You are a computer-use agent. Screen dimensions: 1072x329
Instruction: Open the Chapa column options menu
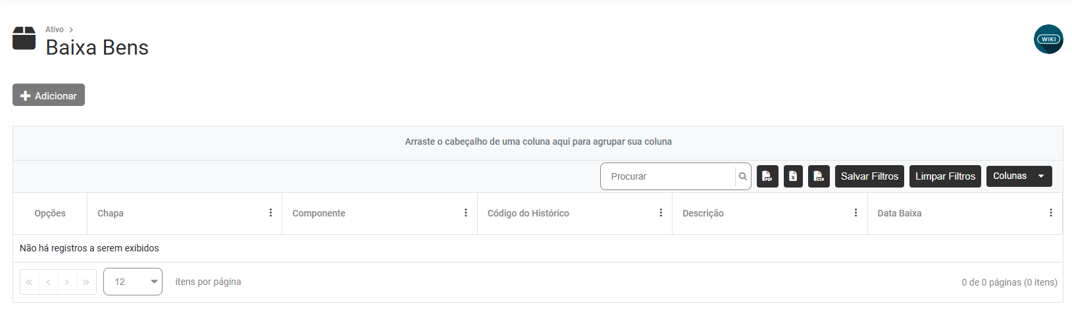pos(270,213)
